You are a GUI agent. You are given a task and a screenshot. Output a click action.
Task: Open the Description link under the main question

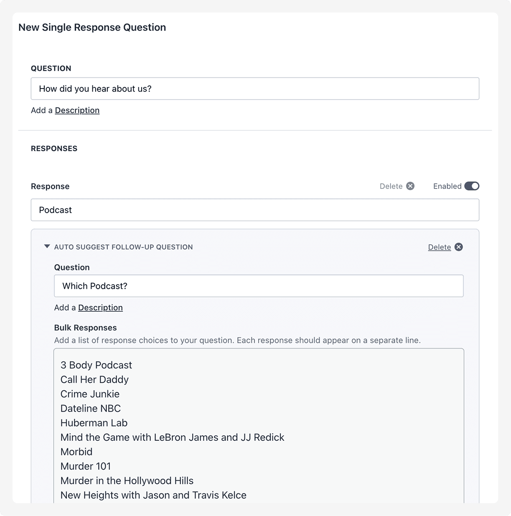[77, 110]
